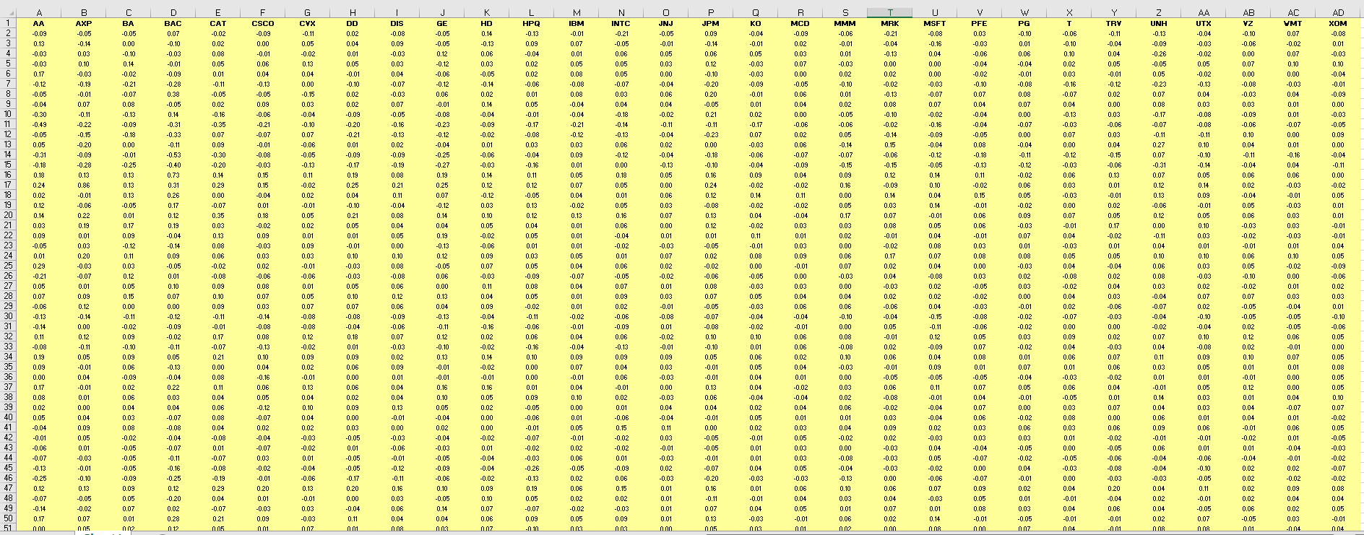Click the JNJ ticker cell
Screen dimensions: 1364x535
(666, 23)
